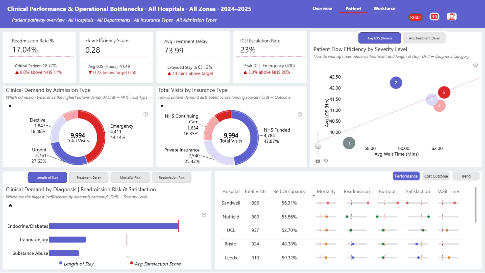Viewport: 485px width, 273px height.
Task: Select the Avg LOS (Hours) toggle
Action: click(x=379, y=38)
